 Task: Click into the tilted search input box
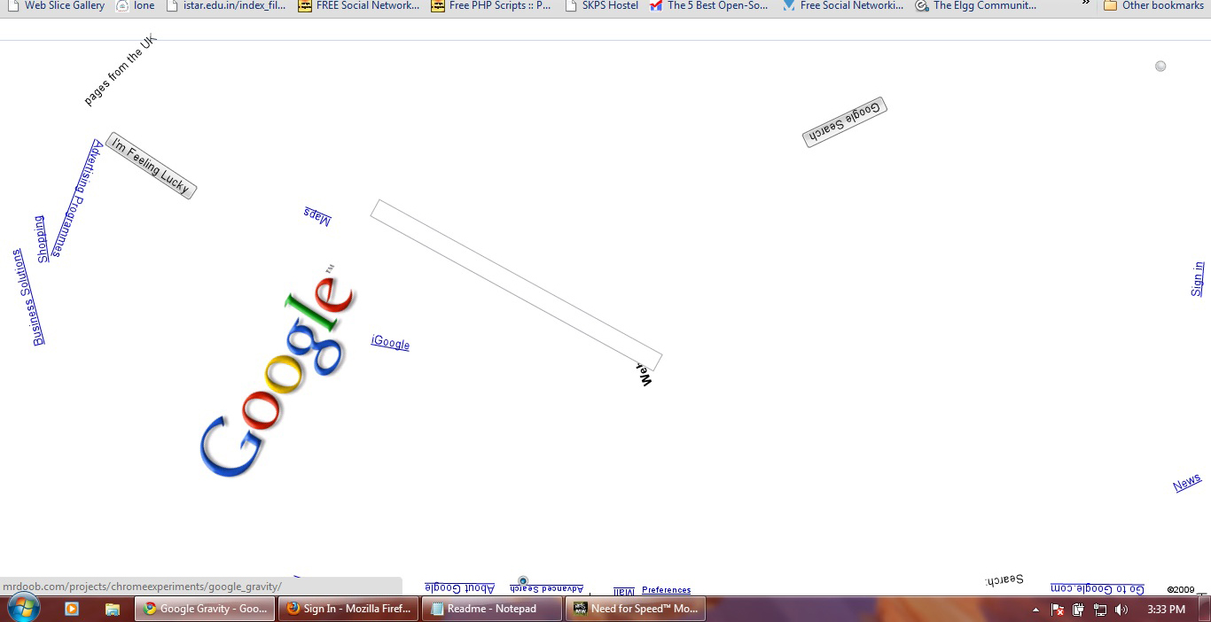tap(516, 285)
